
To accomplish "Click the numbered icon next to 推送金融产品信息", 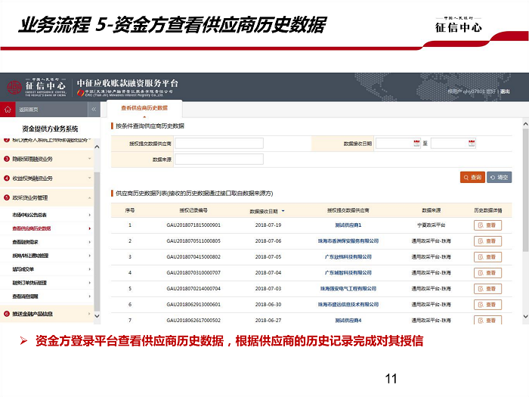I will pyautogui.click(x=7, y=313).
